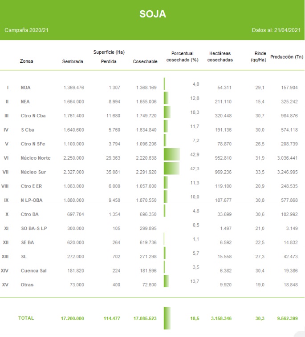Click the Rinde (qq/Ha) column header
This screenshot has height=337, width=305.
click(x=258, y=56)
